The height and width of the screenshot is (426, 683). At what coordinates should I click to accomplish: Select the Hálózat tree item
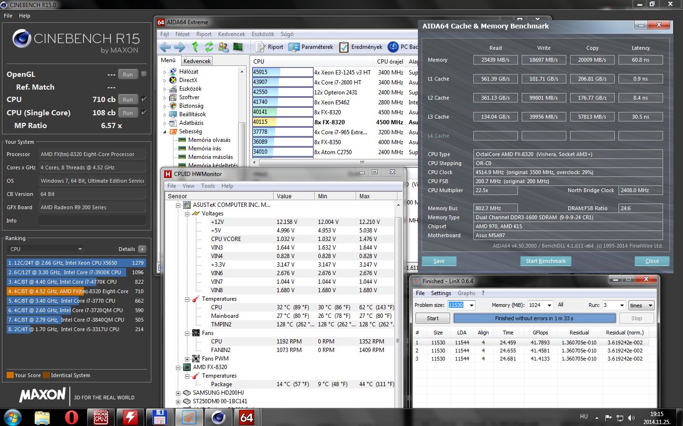[x=189, y=72]
